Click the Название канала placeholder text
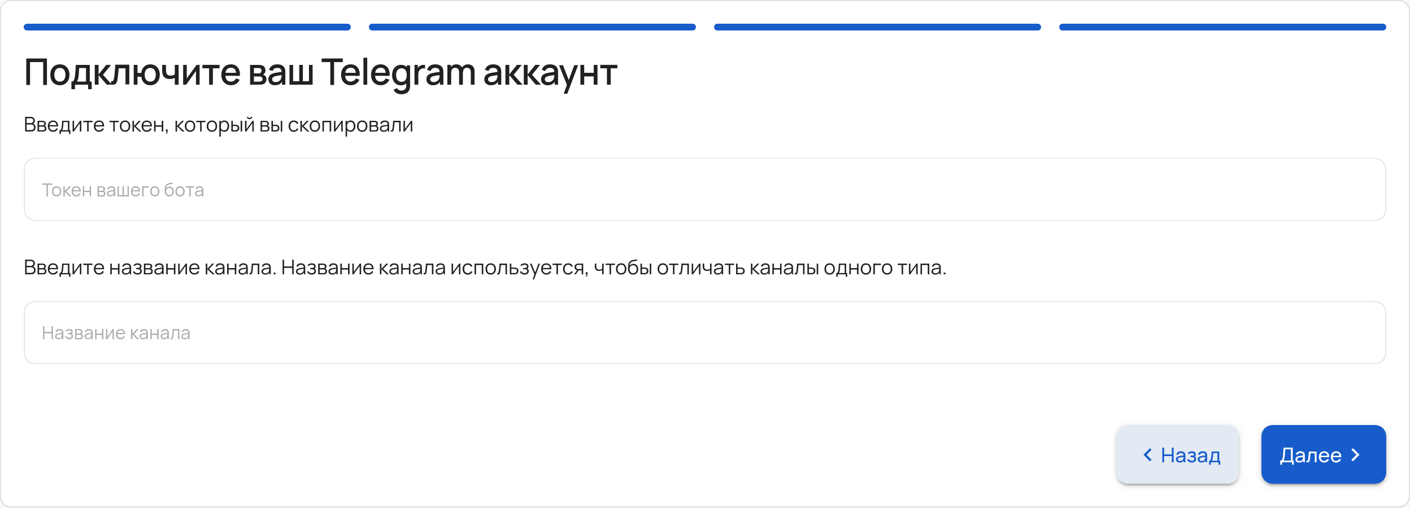The height and width of the screenshot is (508, 1410). point(116,333)
